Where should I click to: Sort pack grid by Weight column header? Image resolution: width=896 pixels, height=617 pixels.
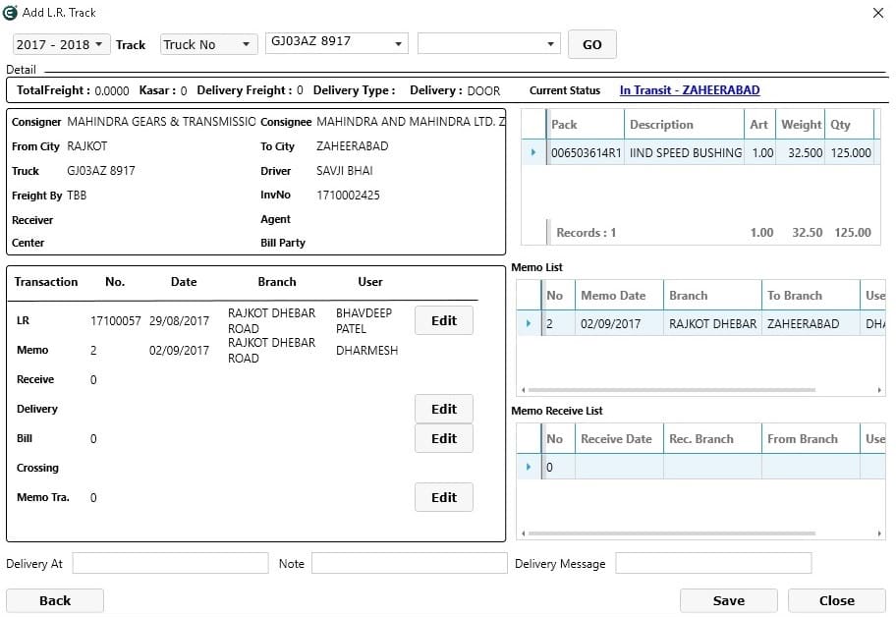point(801,125)
